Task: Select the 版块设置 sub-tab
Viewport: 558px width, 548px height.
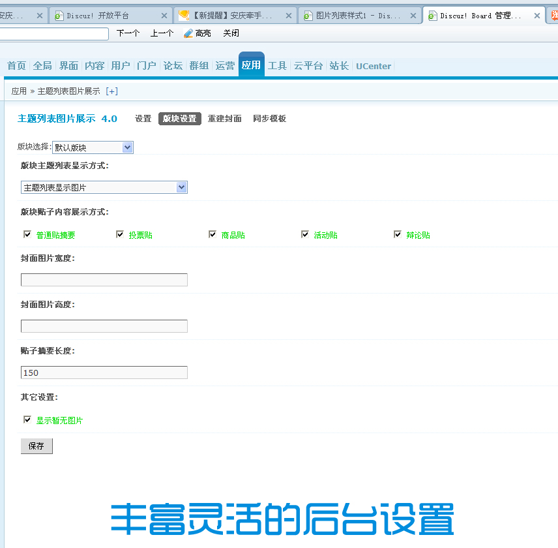Action: coord(180,119)
